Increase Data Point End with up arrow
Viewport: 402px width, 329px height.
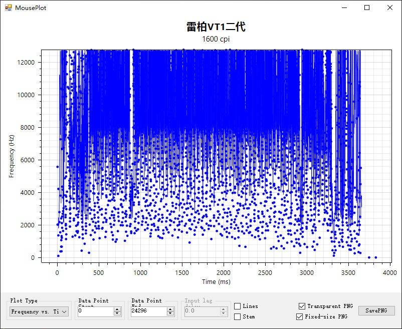tap(170, 309)
